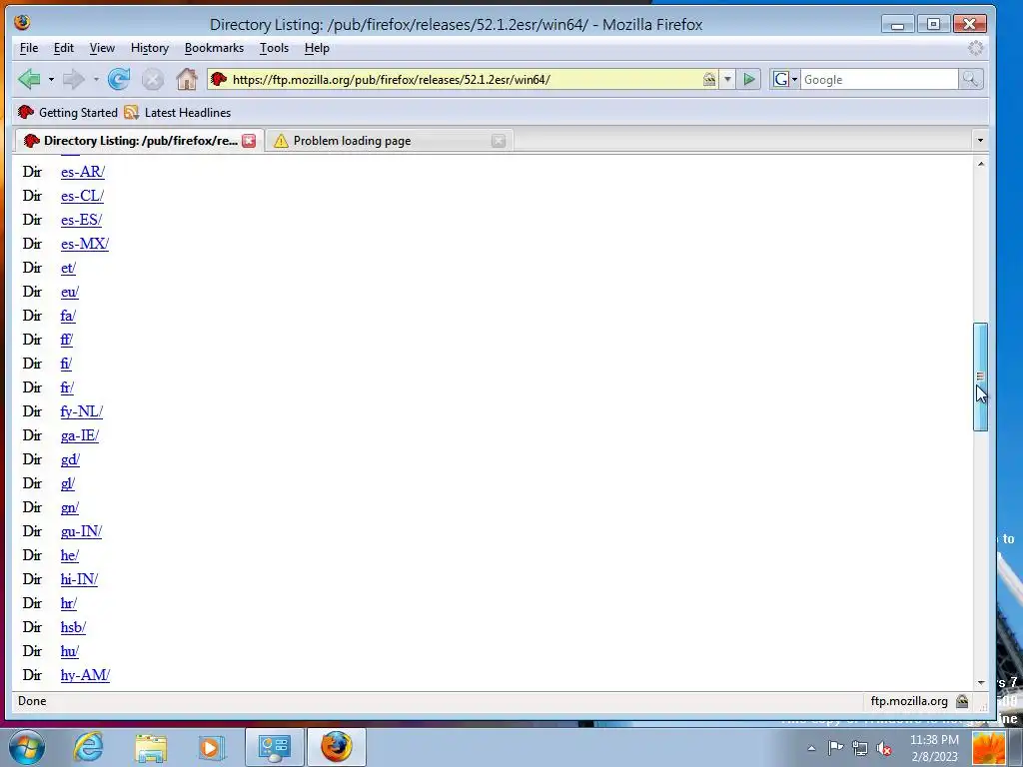Close the Problem loading page tab

coord(499,141)
